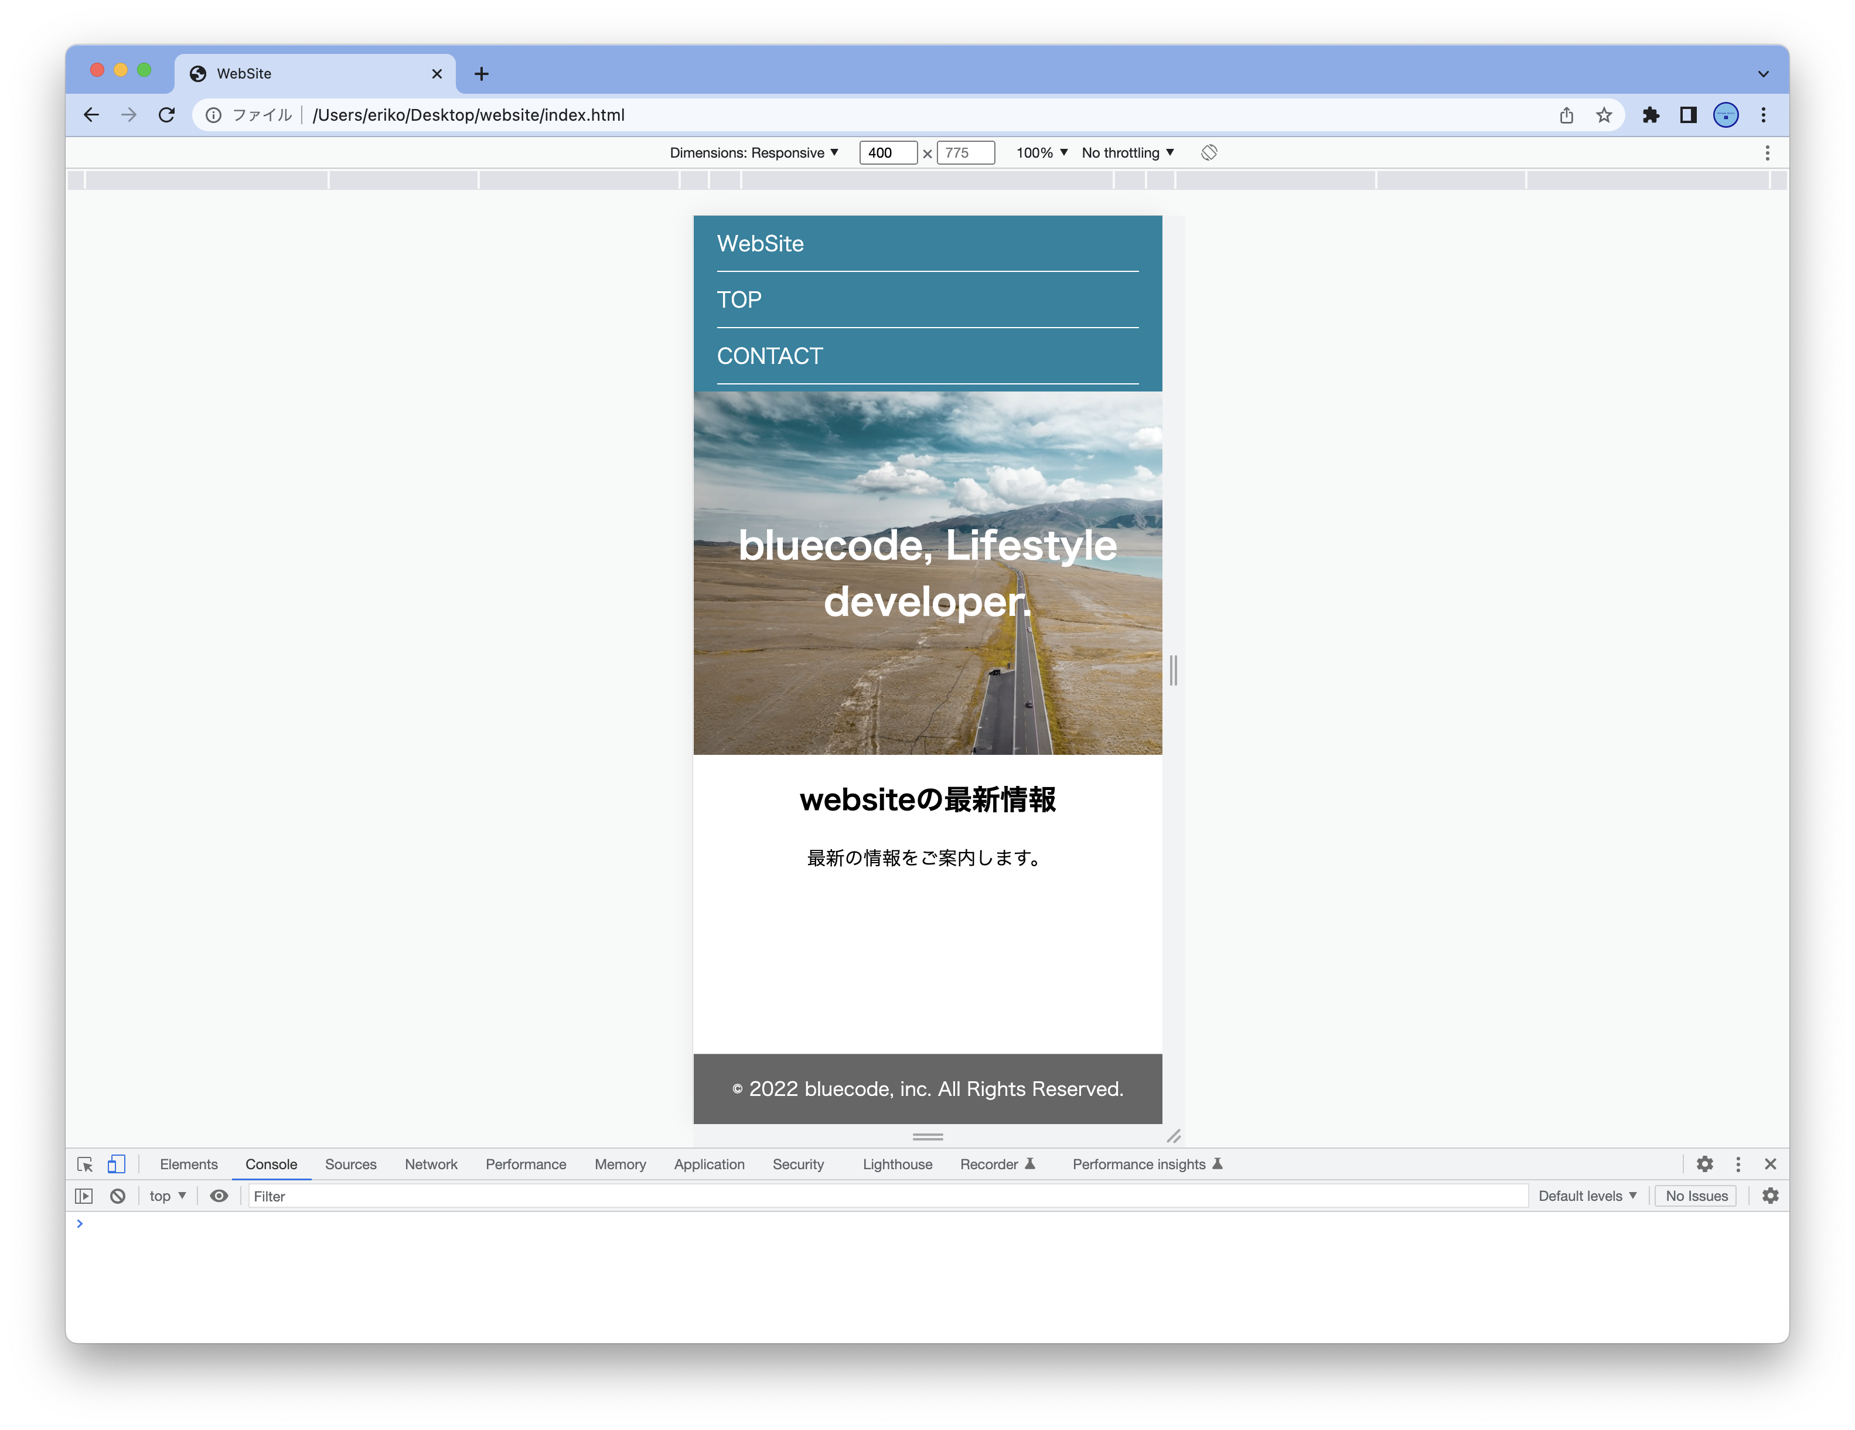Open DevTools settings gear icon
The image size is (1855, 1430).
1704,1164
